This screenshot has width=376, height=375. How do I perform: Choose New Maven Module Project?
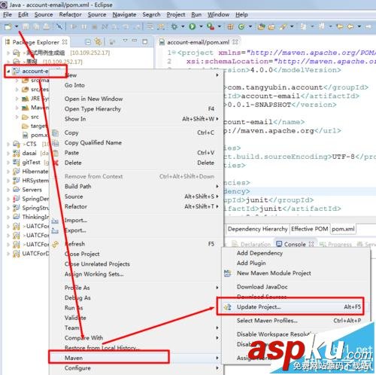pyautogui.click(x=296, y=273)
